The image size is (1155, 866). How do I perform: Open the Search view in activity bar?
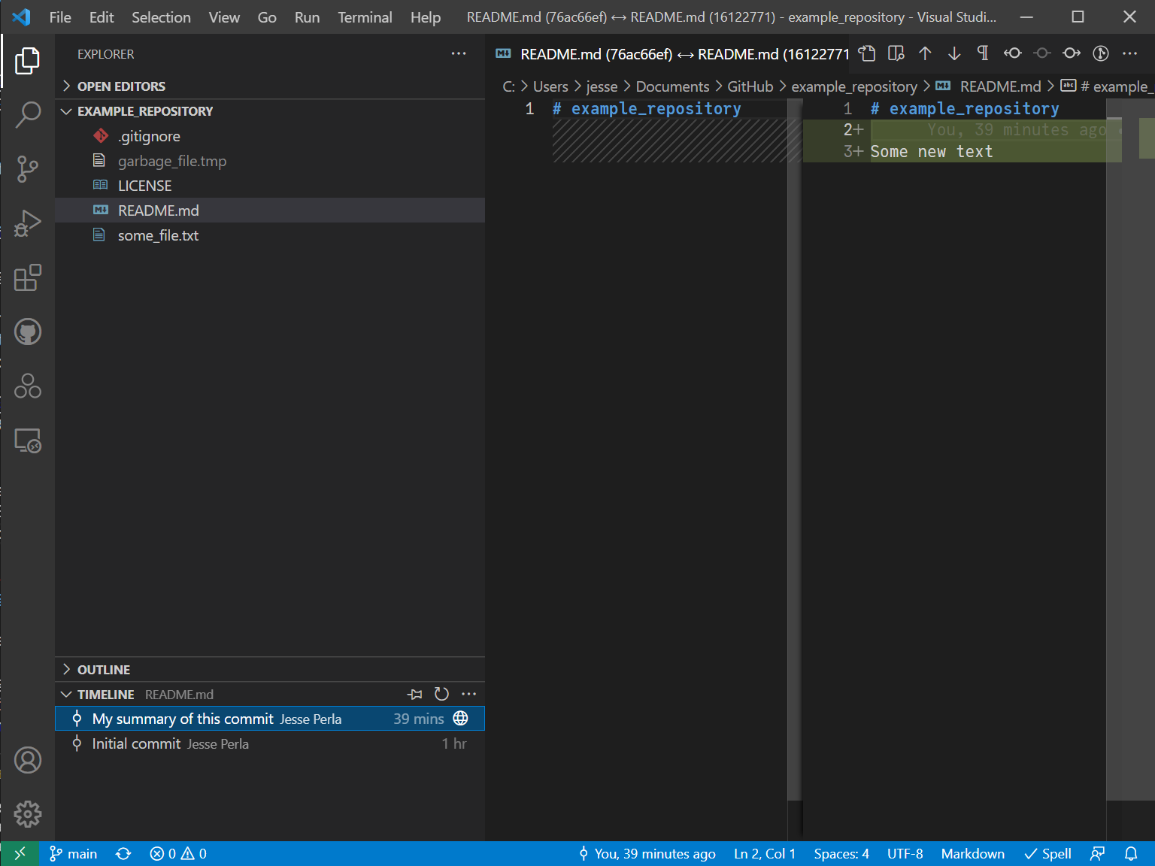[x=28, y=115]
